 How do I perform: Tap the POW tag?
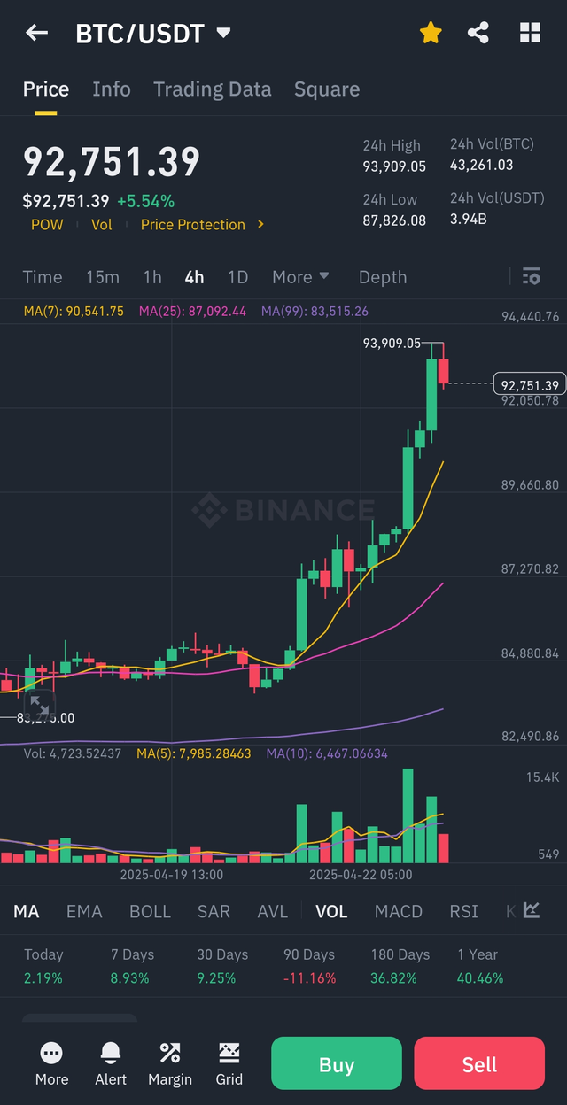(47, 225)
